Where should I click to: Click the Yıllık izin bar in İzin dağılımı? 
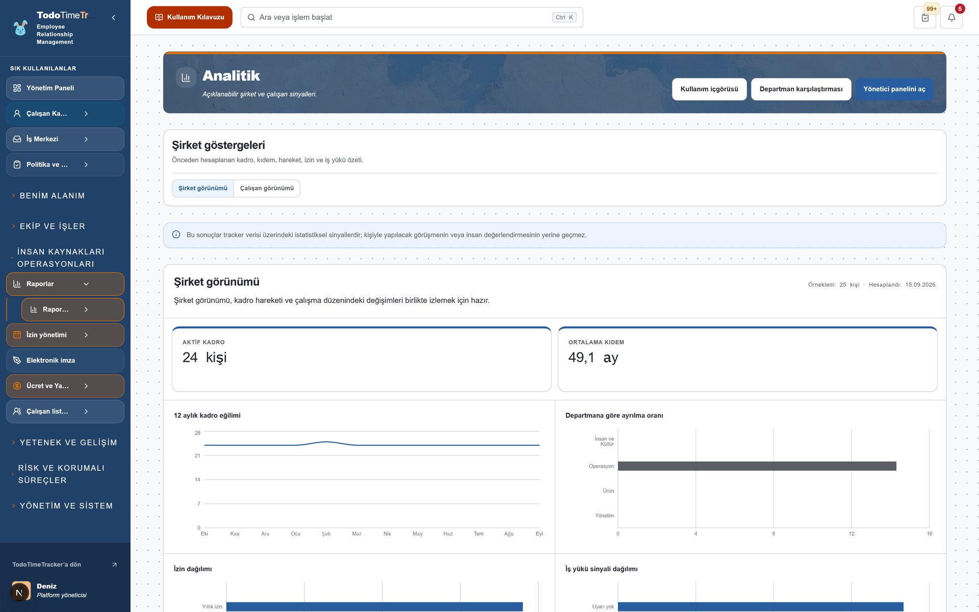[x=375, y=607]
